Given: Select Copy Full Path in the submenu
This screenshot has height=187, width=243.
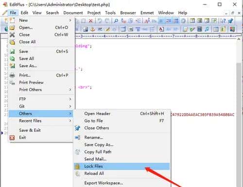Looking at the screenshot, I should tap(121, 152).
